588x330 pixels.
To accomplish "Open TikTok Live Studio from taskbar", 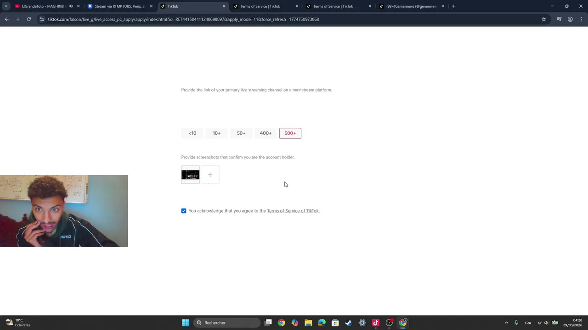I will [x=376, y=323].
